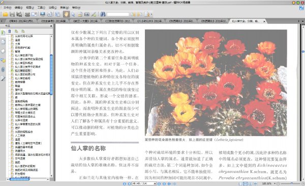Open the Signatures pen sidebar icon
This screenshot has width=305, height=186.
coord(3,79)
